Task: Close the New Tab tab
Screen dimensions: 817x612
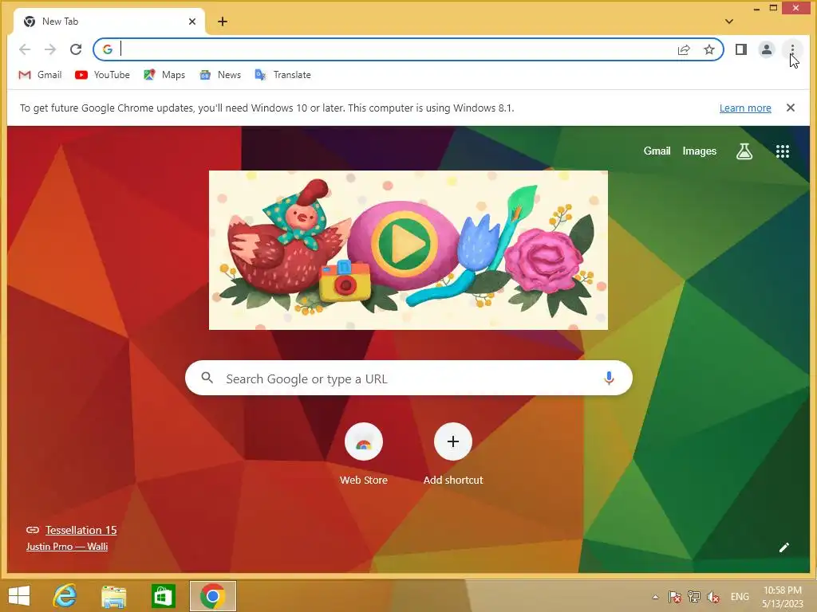Action: [192, 22]
